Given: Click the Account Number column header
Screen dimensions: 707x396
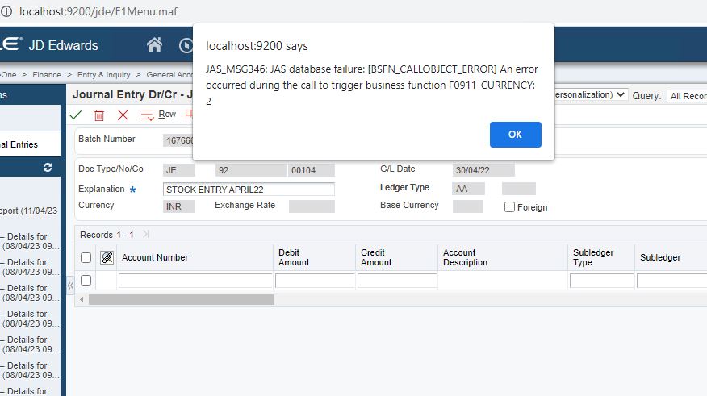Looking at the screenshot, I should tap(155, 257).
